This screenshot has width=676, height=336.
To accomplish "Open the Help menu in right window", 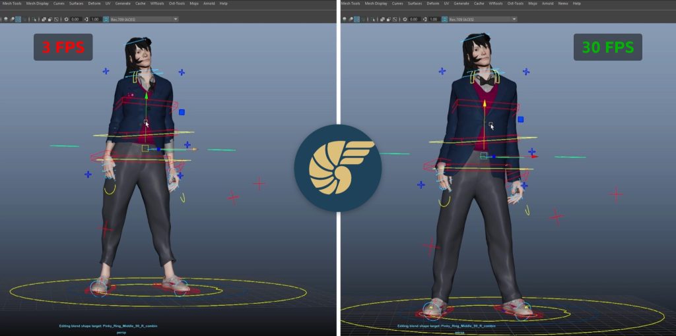I will click(576, 3).
